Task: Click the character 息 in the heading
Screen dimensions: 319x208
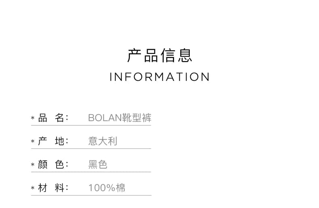Action: click(x=185, y=56)
